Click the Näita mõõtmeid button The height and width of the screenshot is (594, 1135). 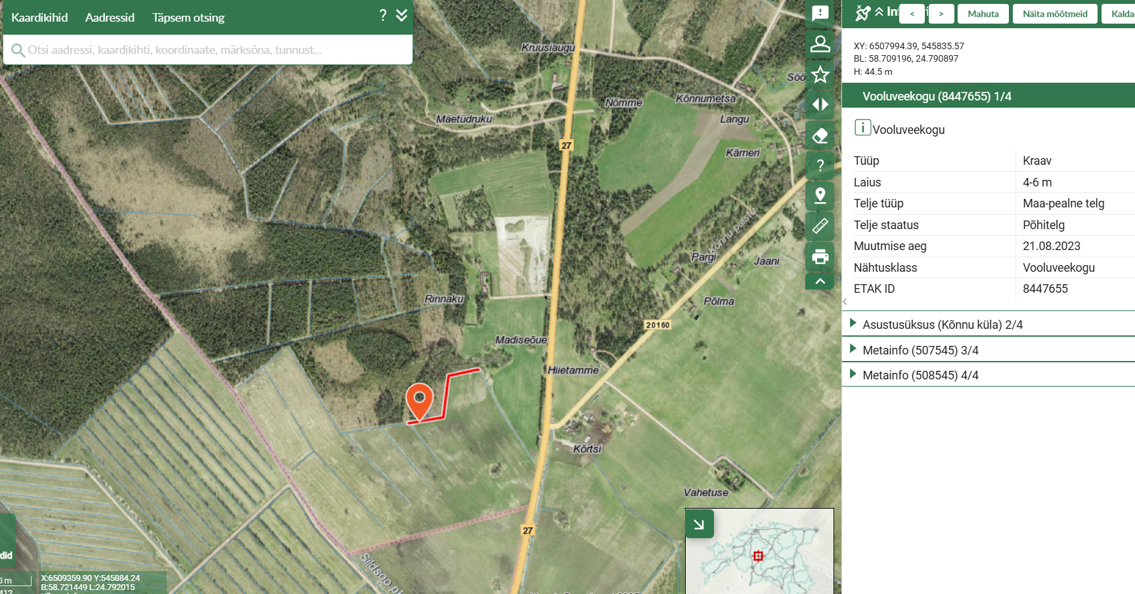coord(1055,14)
